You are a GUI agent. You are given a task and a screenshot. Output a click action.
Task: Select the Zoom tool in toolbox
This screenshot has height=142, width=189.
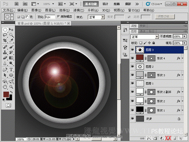[x=11, y=87]
